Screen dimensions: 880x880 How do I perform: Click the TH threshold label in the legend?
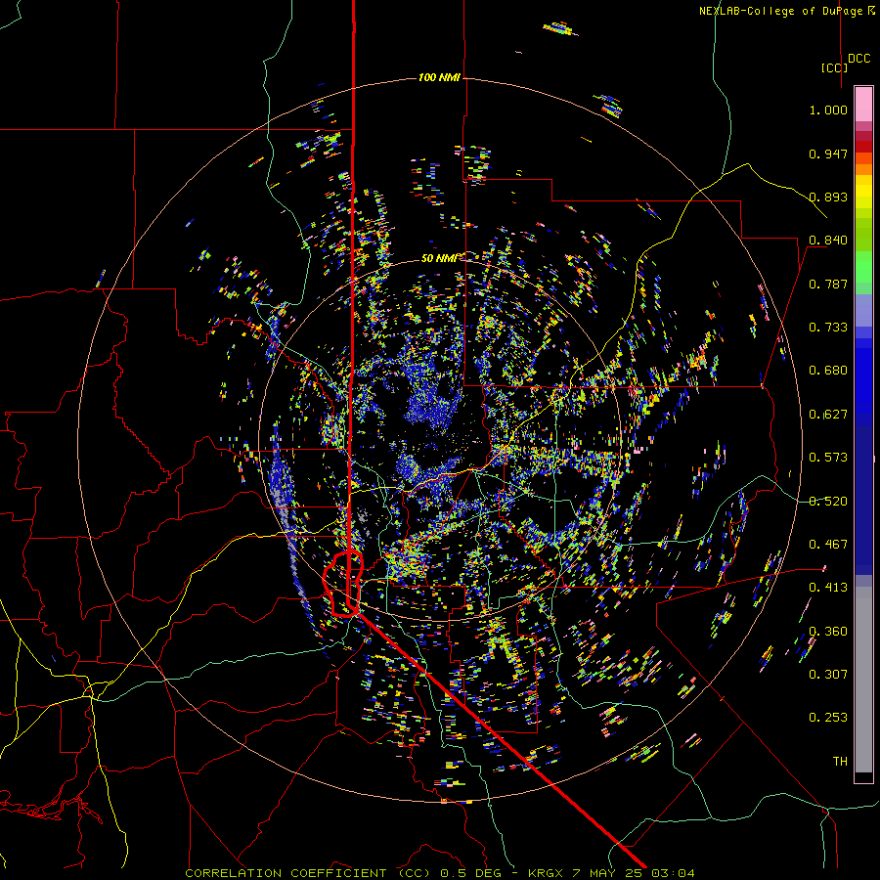coord(840,762)
